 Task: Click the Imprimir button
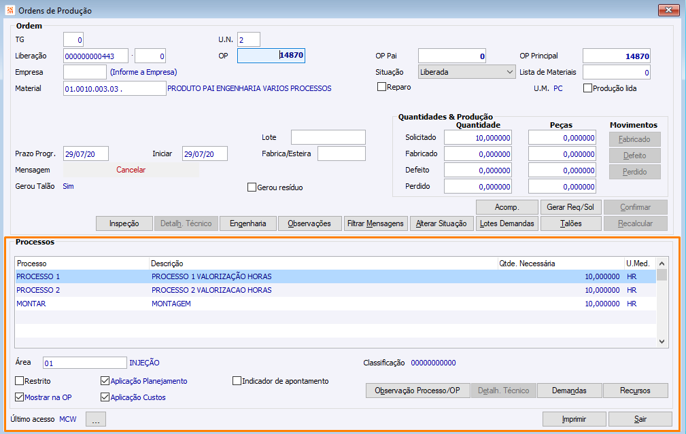tap(574, 419)
